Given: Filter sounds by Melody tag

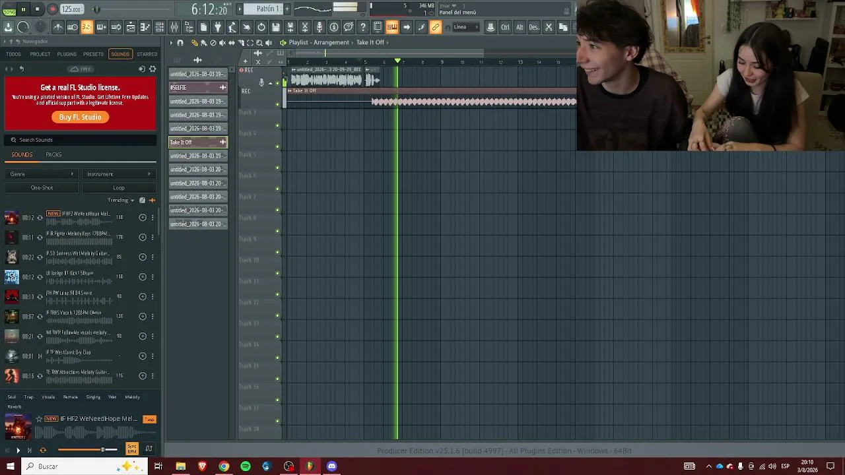Looking at the screenshot, I should [132, 397].
